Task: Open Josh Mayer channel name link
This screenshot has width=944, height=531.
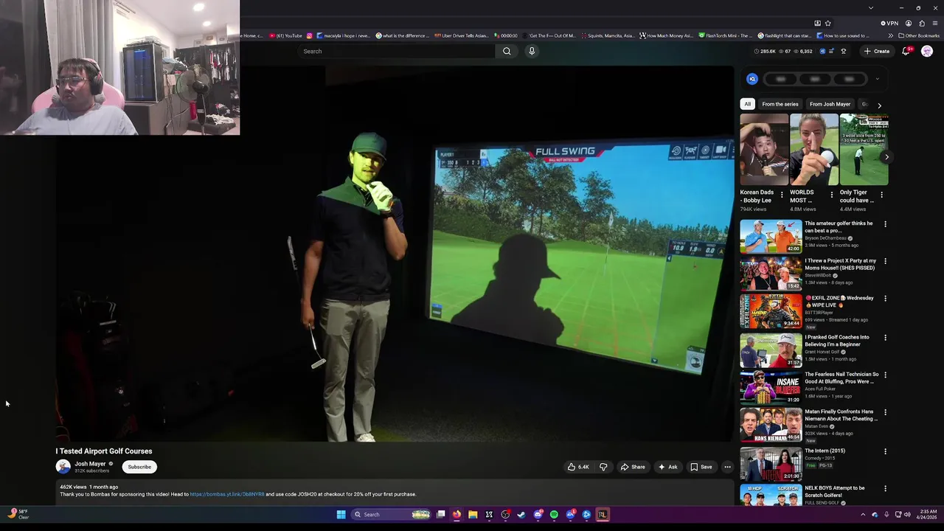Action: coord(90,464)
